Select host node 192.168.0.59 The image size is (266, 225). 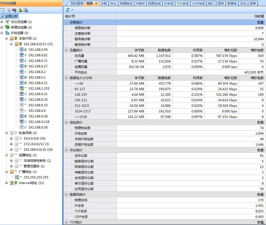pos(38,50)
